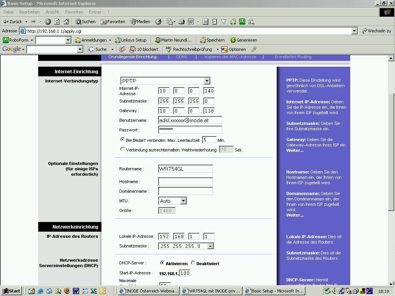Click the Max. Leerlaufzeit minutes field
The width and height of the screenshot is (395, 296).
pos(209,140)
